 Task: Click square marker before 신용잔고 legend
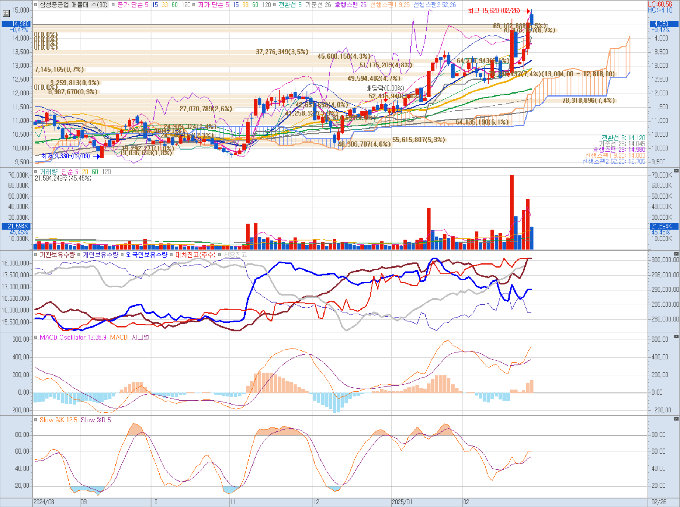[220, 255]
